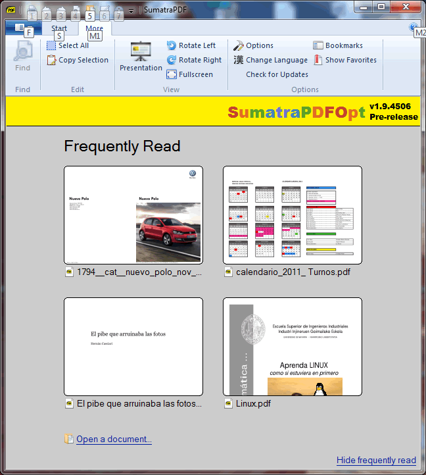
Task: Open the nuevo polo catalog thumbnail
Action: 133,215
